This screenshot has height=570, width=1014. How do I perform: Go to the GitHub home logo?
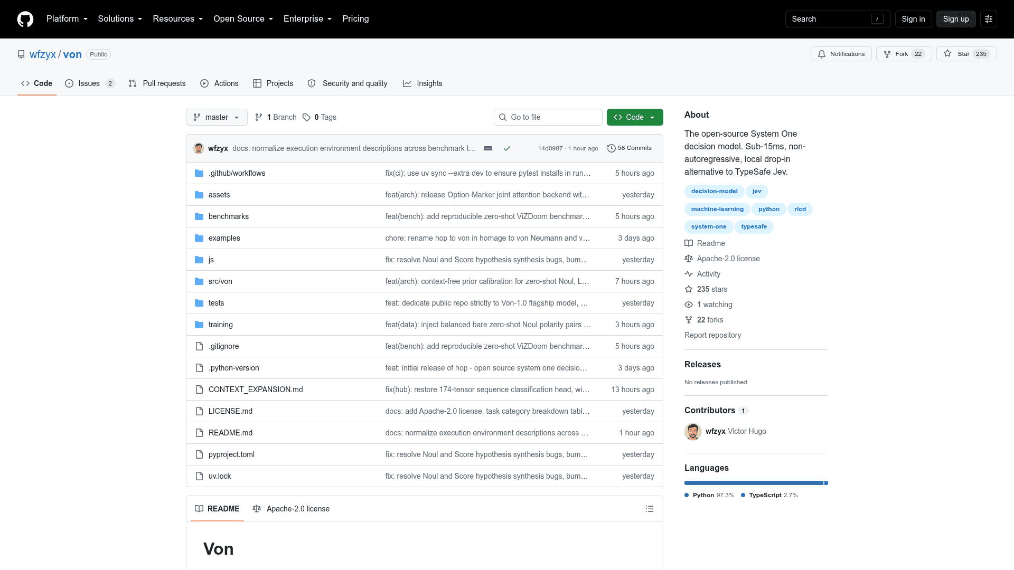(x=25, y=19)
